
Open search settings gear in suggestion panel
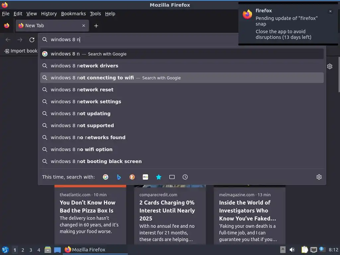[x=319, y=177]
